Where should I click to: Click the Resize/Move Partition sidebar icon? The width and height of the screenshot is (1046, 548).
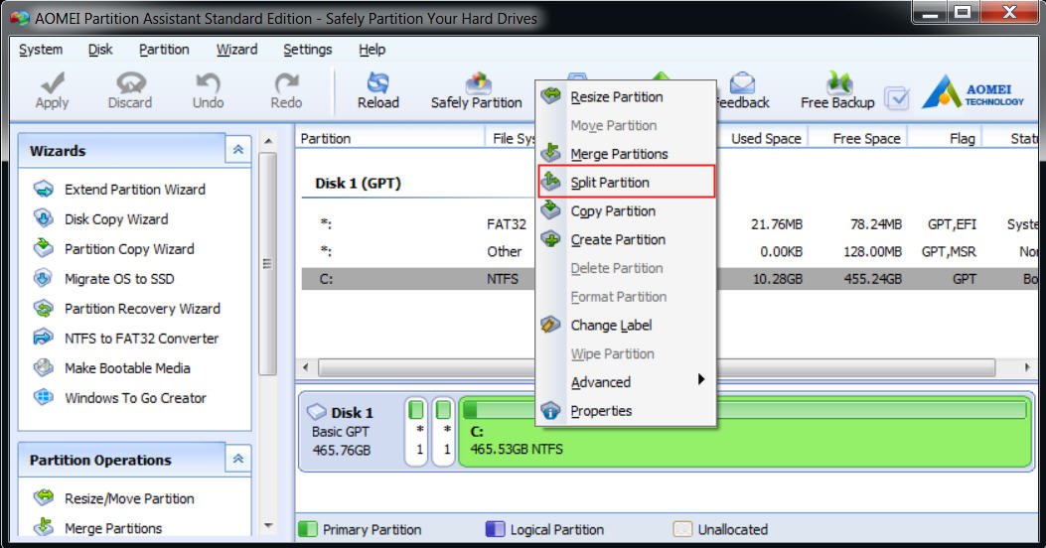tap(44, 497)
